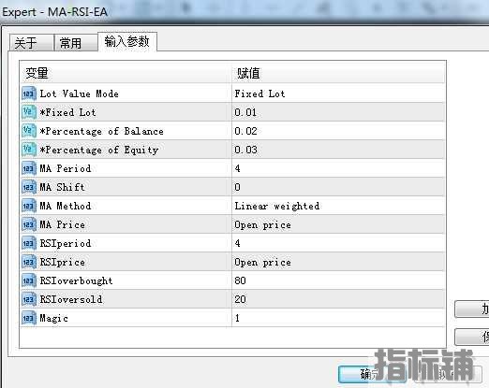The image size is (489, 388).
Task: Click the 赋值 column header
Action: (338, 73)
